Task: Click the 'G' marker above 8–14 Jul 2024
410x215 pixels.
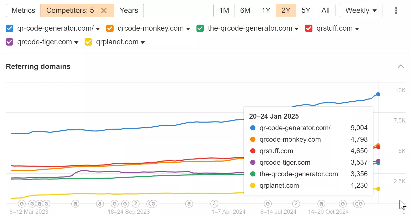Action: tap(268, 203)
